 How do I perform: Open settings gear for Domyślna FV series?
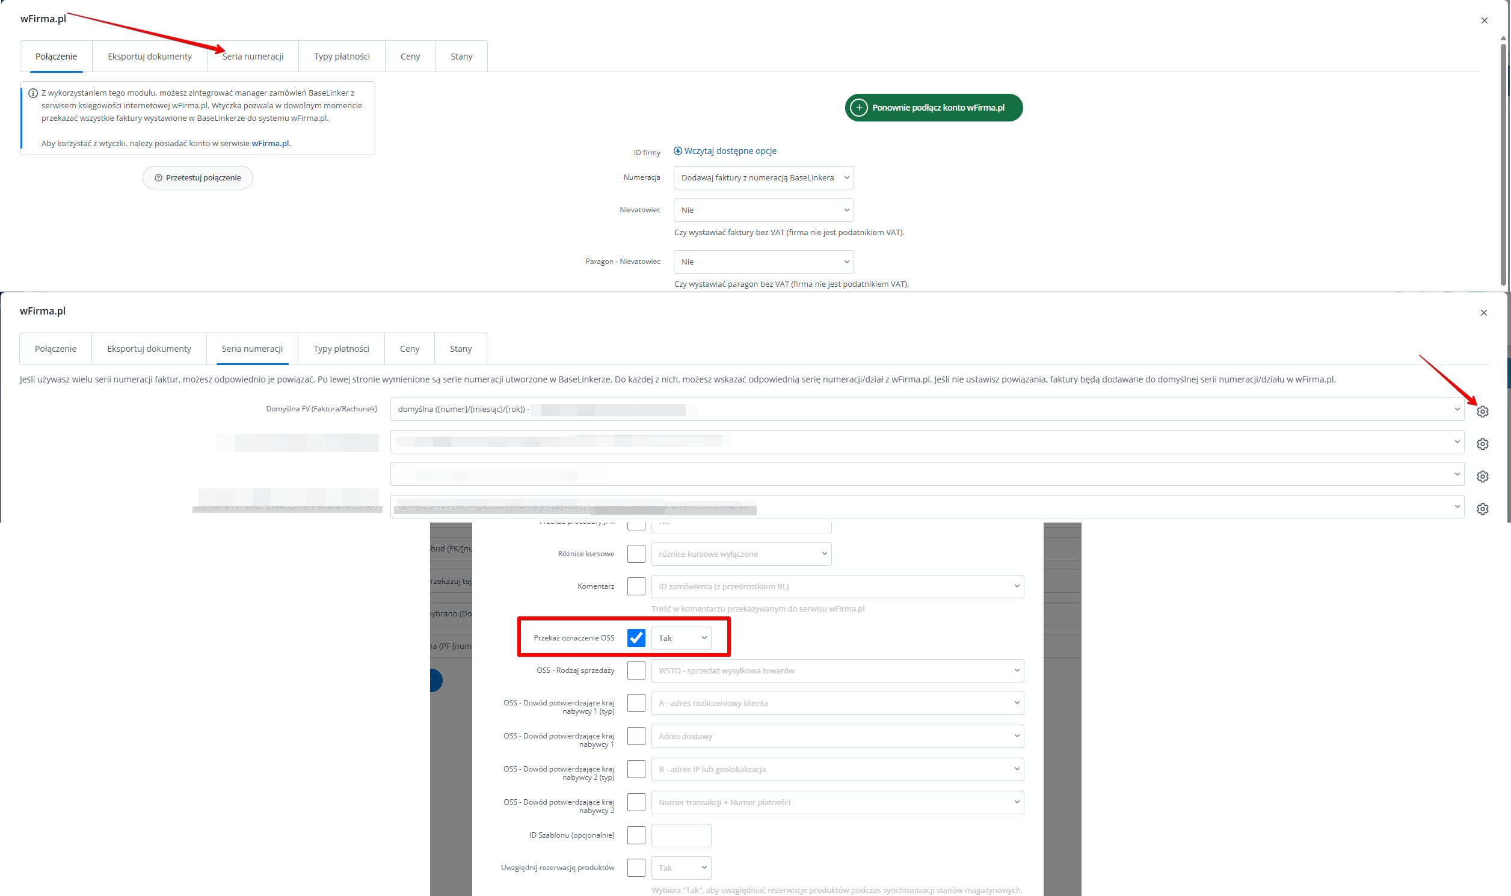pyautogui.click(x=1482, y=411)
